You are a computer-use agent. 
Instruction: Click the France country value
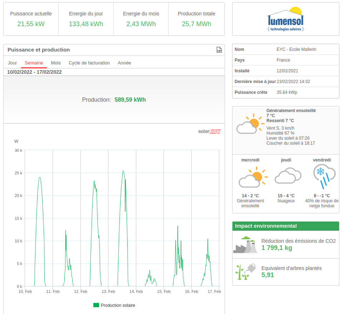coord(283,60)
